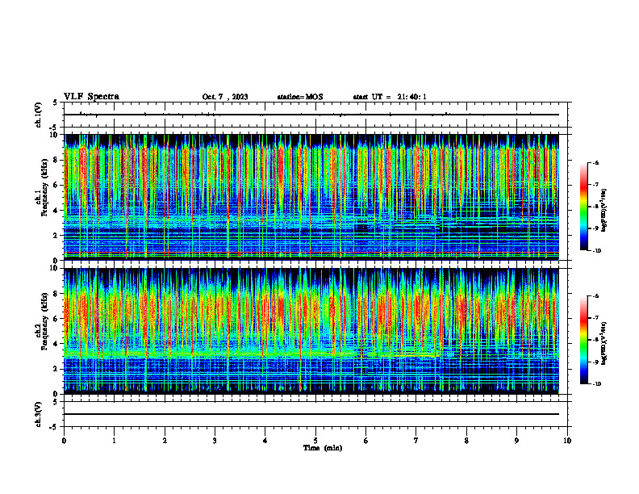Click the "start UT = 21:40: 1" text
Screen dimensions: 639x494
pos(390,97)
